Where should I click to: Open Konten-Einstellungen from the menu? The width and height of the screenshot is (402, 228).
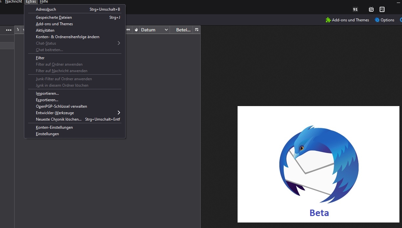[x=54, y=127]
